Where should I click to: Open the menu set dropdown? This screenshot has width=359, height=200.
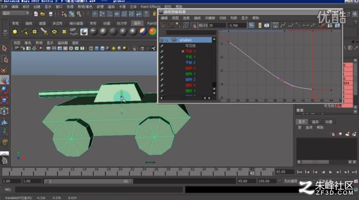15,13
